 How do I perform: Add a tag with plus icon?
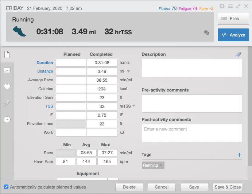click(x=239, y=155)
